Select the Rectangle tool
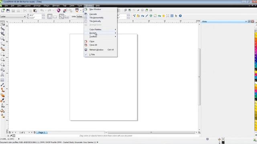Image resolution: width=257 pixels, height=144 pixels. (x=2, y=54)
